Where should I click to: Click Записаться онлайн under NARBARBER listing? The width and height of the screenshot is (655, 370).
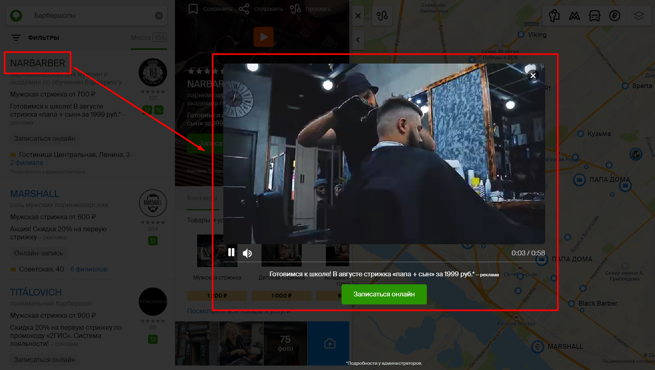pos(45,138)
